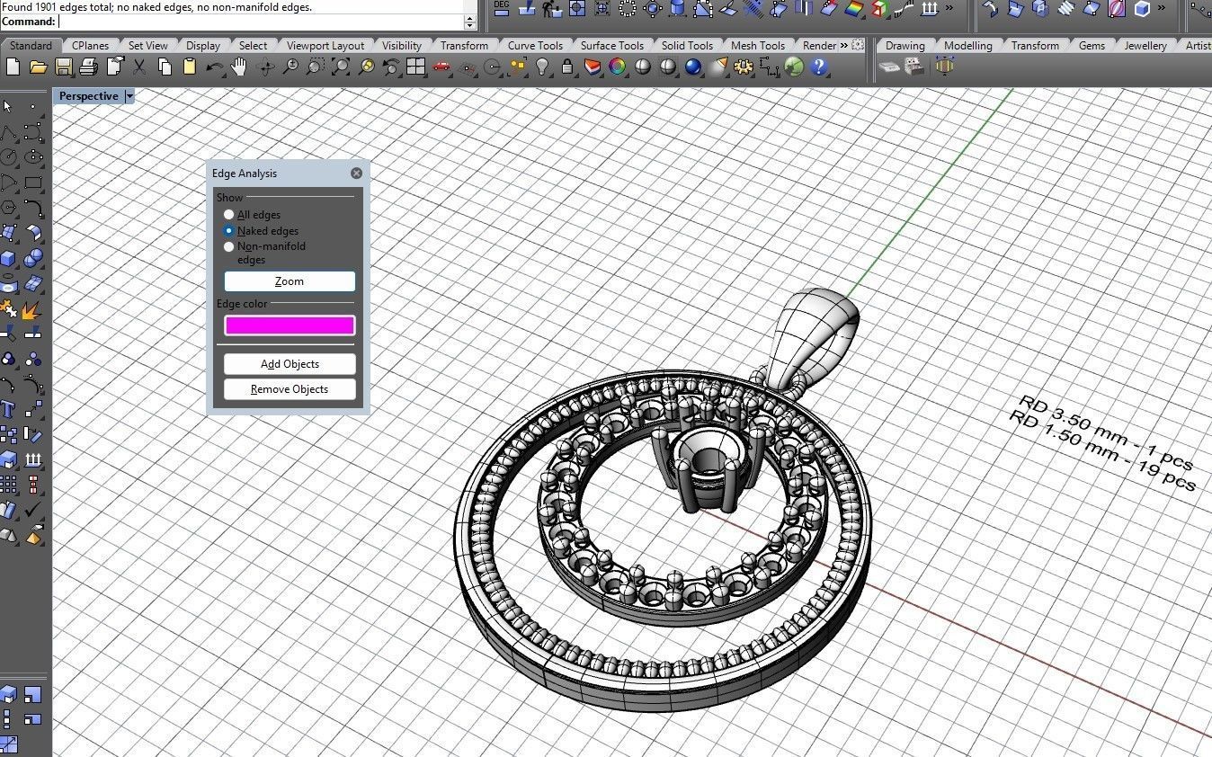Cut selection with the scissors icon
Screen dimensions: 1212x757
(x=139, y=67)
